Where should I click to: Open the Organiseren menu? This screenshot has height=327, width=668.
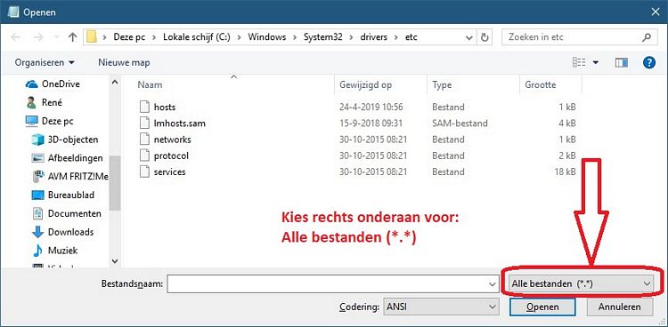[45, 62]
